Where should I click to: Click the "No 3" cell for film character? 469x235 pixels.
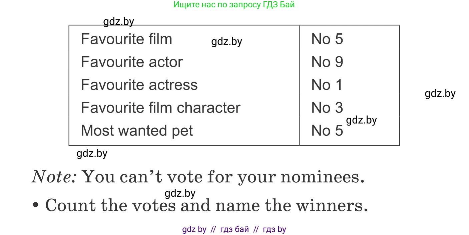327,108
